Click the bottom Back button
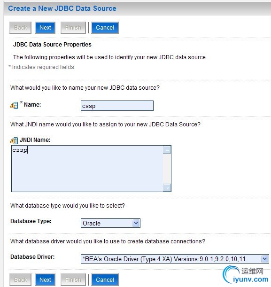The height and width of the screenshot is (287, 271). click(21, 279)
